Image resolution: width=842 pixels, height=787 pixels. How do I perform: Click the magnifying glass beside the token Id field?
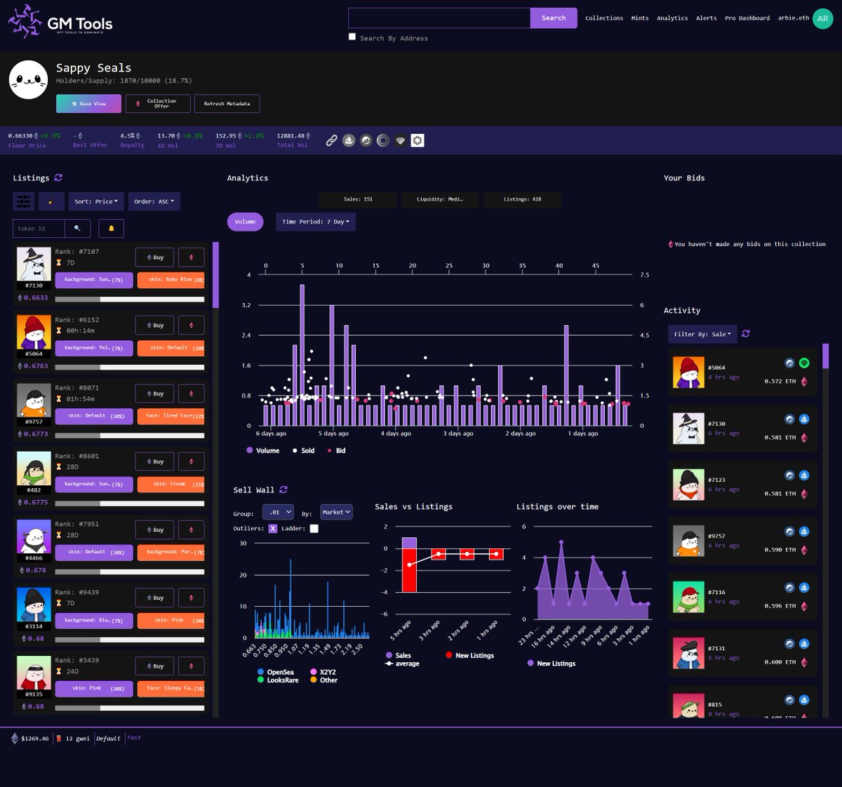[78, 228]
